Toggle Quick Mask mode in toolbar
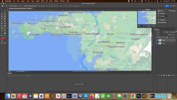 tap(2, 43)
